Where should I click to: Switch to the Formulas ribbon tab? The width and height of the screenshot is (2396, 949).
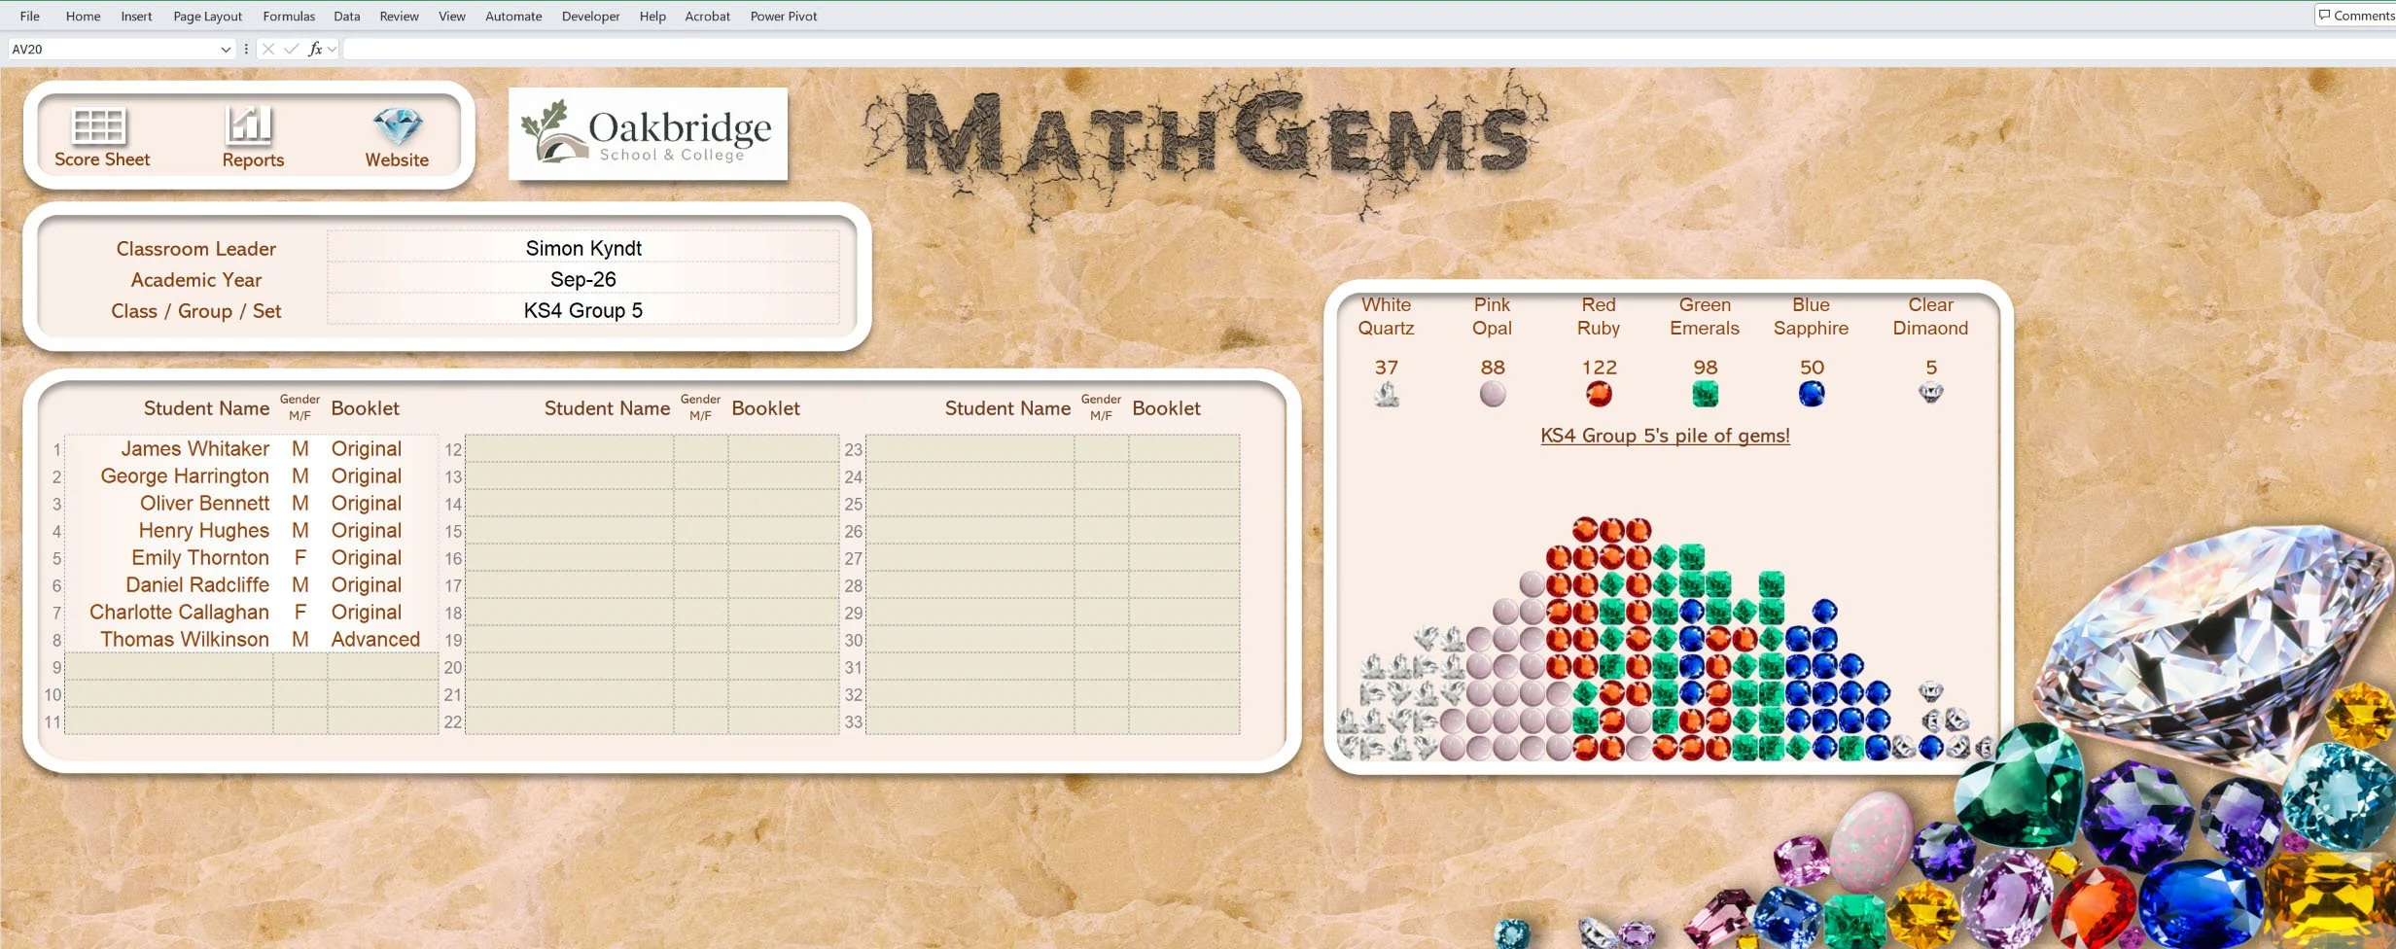[x=289, y=16]
